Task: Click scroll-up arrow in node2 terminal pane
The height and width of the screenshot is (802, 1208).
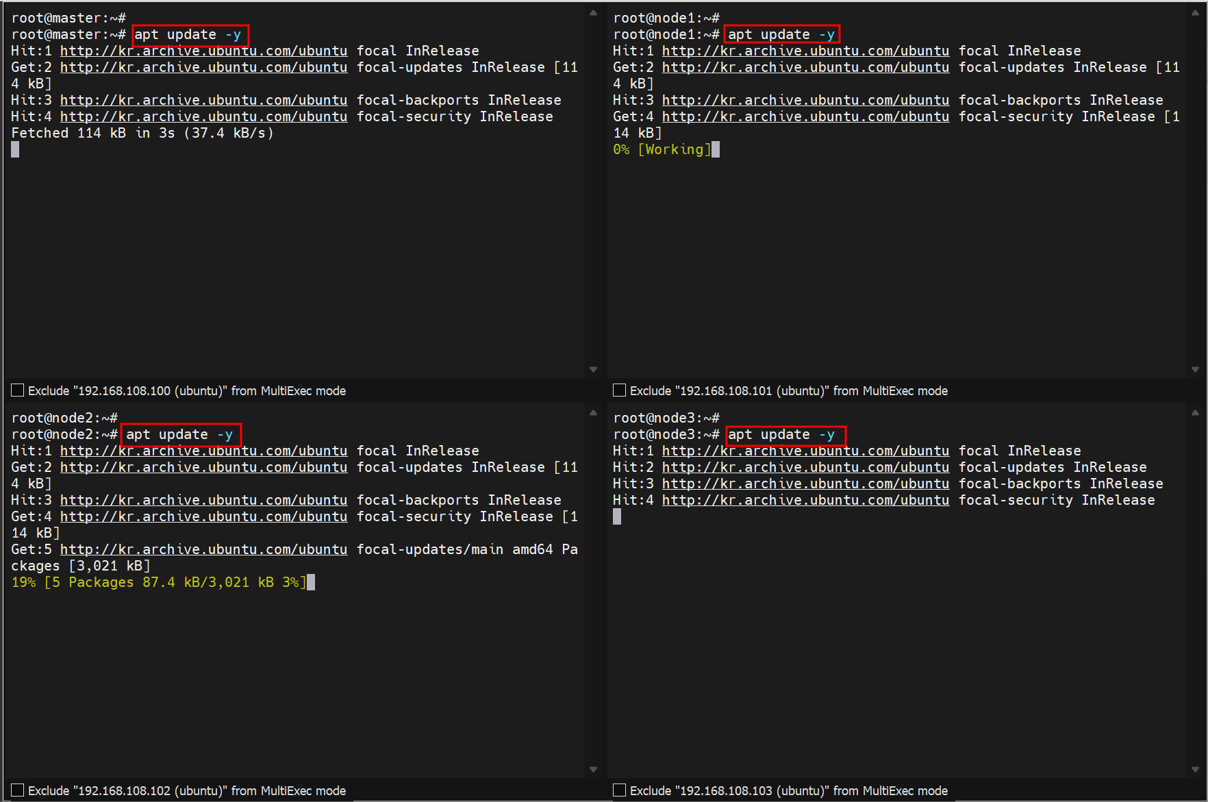Action: click(593, 413)
